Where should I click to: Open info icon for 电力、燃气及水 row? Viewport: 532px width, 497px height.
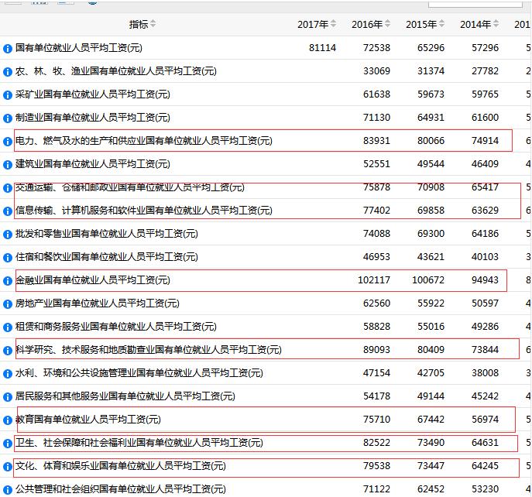pos(8,142)
